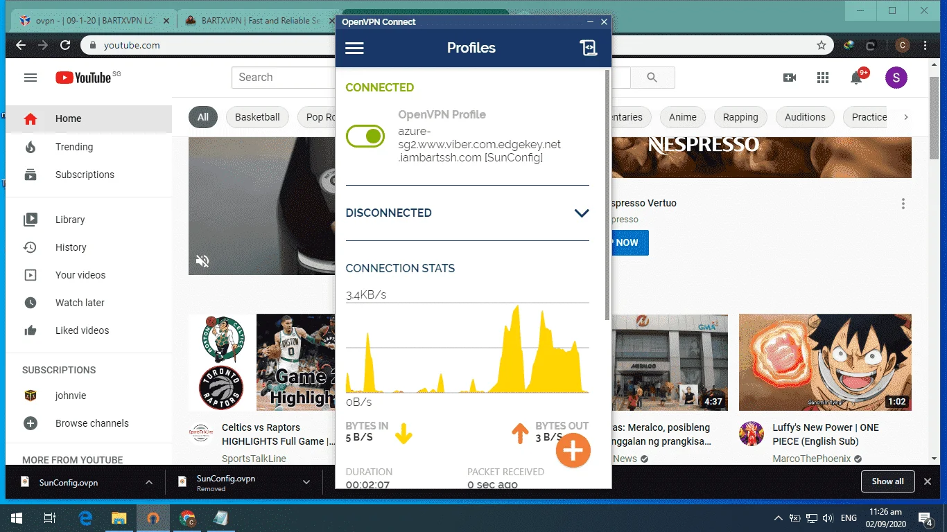Screen dimensions: 947x532
Task: Open Subscriptions in the YouTube sidebar
Action: tap(89, 175)
